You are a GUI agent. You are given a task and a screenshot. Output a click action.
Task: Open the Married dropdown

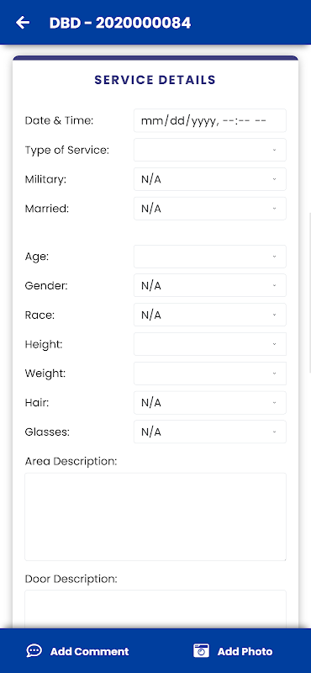(x=210, y=209)
